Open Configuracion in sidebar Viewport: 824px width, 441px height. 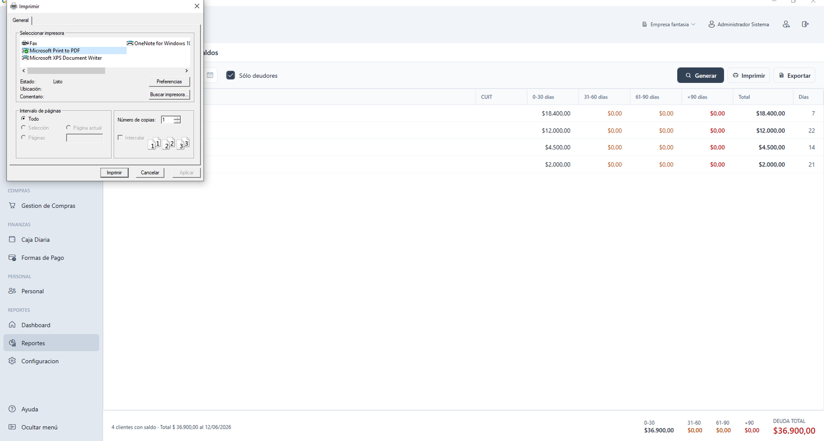pyautogui.click(x=51, y=361)
